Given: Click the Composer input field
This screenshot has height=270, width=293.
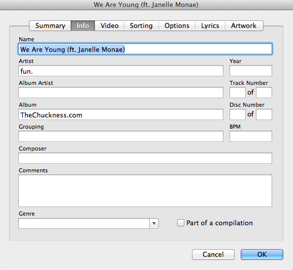Looking at the screenshot, I should click(145, 158).
